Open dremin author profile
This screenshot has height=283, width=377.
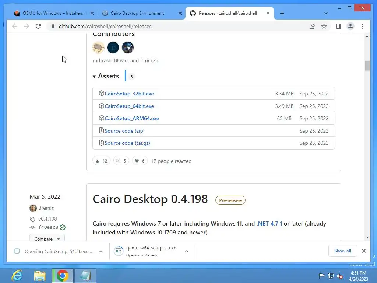(x=46, y=208)
